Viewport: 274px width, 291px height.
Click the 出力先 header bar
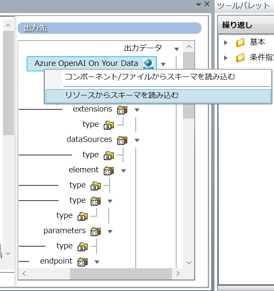[110, 28]
